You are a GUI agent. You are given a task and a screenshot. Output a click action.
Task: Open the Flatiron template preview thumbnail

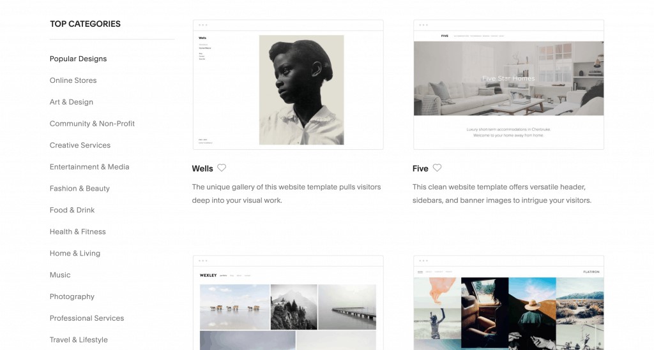point(508,303)
